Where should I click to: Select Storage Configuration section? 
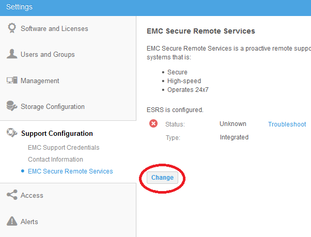tap(52, 106)
